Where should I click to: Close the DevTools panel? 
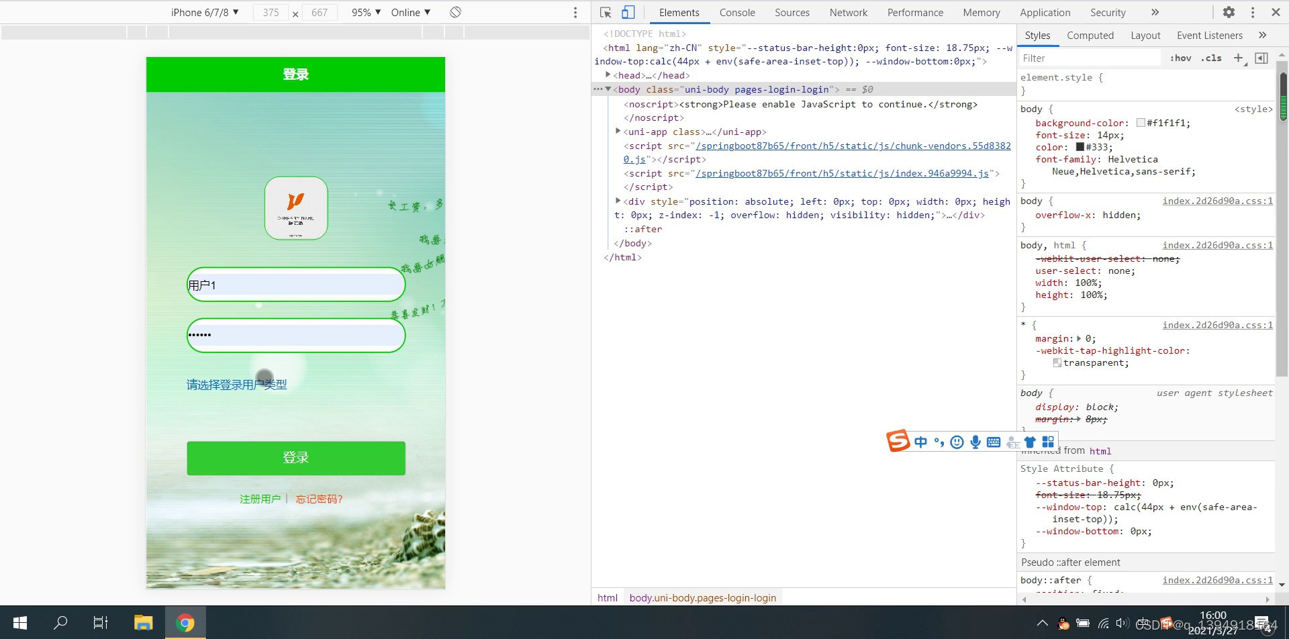[x=1276, y=12]
